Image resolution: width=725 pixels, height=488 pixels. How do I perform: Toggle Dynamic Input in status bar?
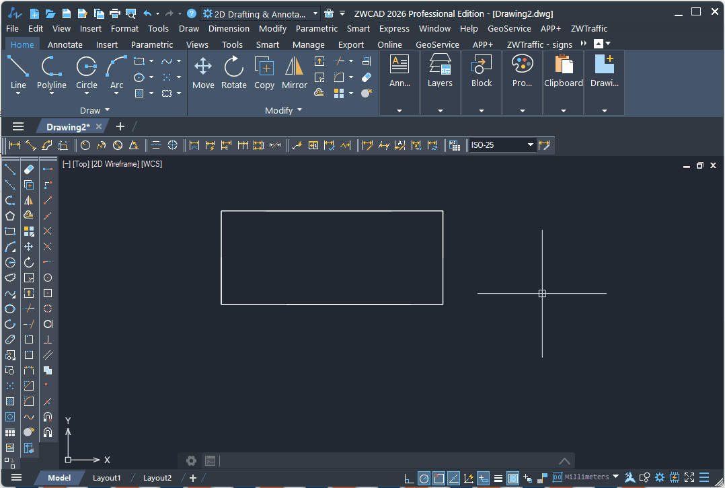tap(483, 479)
